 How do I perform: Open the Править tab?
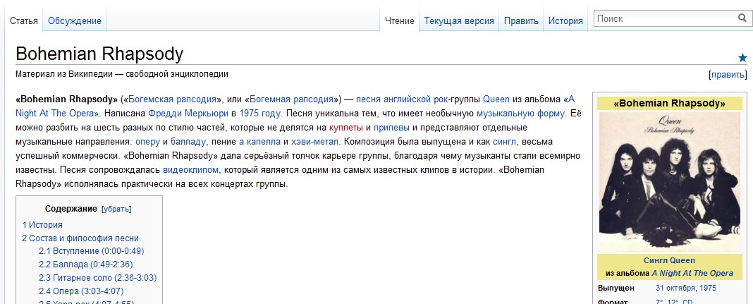pyautogui.click(x=521, y=20)
